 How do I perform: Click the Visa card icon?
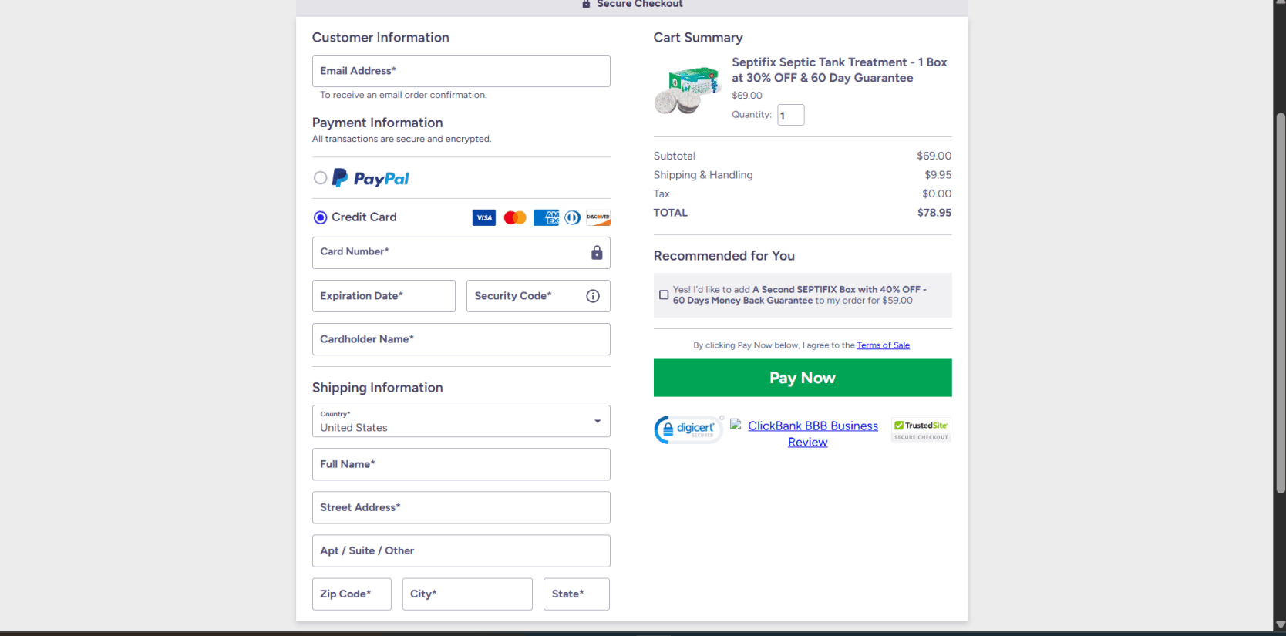(x=484, y=217)
